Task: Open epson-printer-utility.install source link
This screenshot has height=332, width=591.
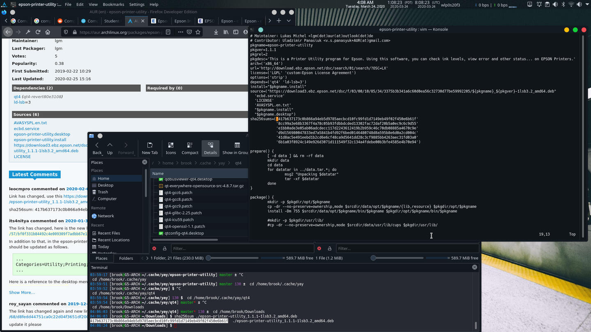Action: [40, 140]
